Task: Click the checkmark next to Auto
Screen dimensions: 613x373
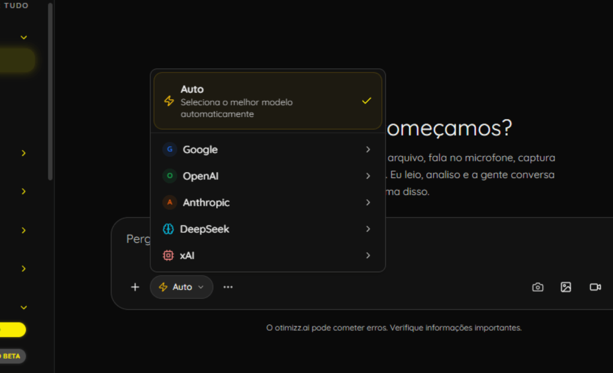Action: click(367, 101)
